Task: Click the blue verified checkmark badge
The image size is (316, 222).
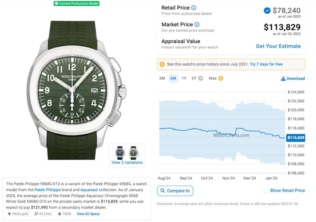Action: pos(267,10)
